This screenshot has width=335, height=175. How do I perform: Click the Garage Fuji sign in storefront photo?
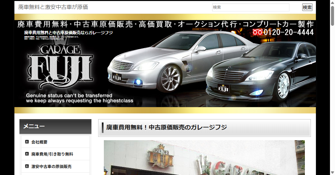click(x=160, y=157)
